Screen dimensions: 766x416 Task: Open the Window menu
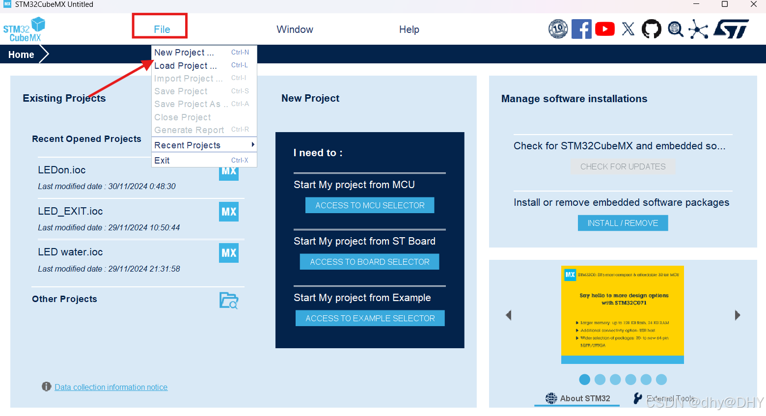[x=295, y=29]
